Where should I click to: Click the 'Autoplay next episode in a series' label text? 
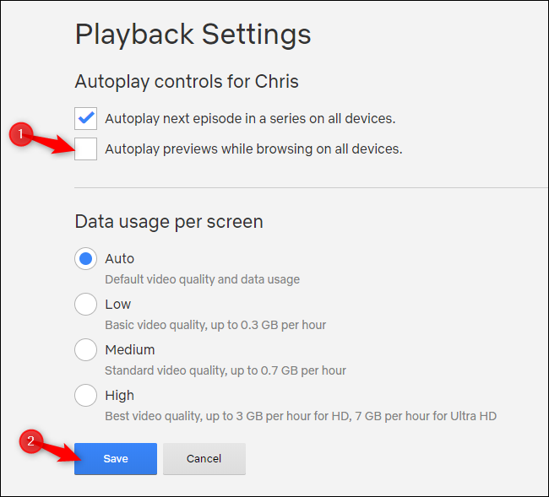coord(250,118)
